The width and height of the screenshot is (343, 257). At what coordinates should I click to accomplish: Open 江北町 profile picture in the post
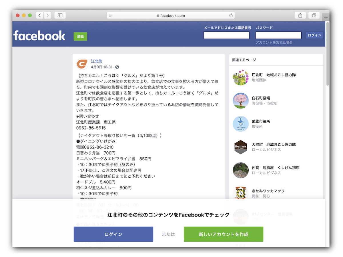(82, 64)
